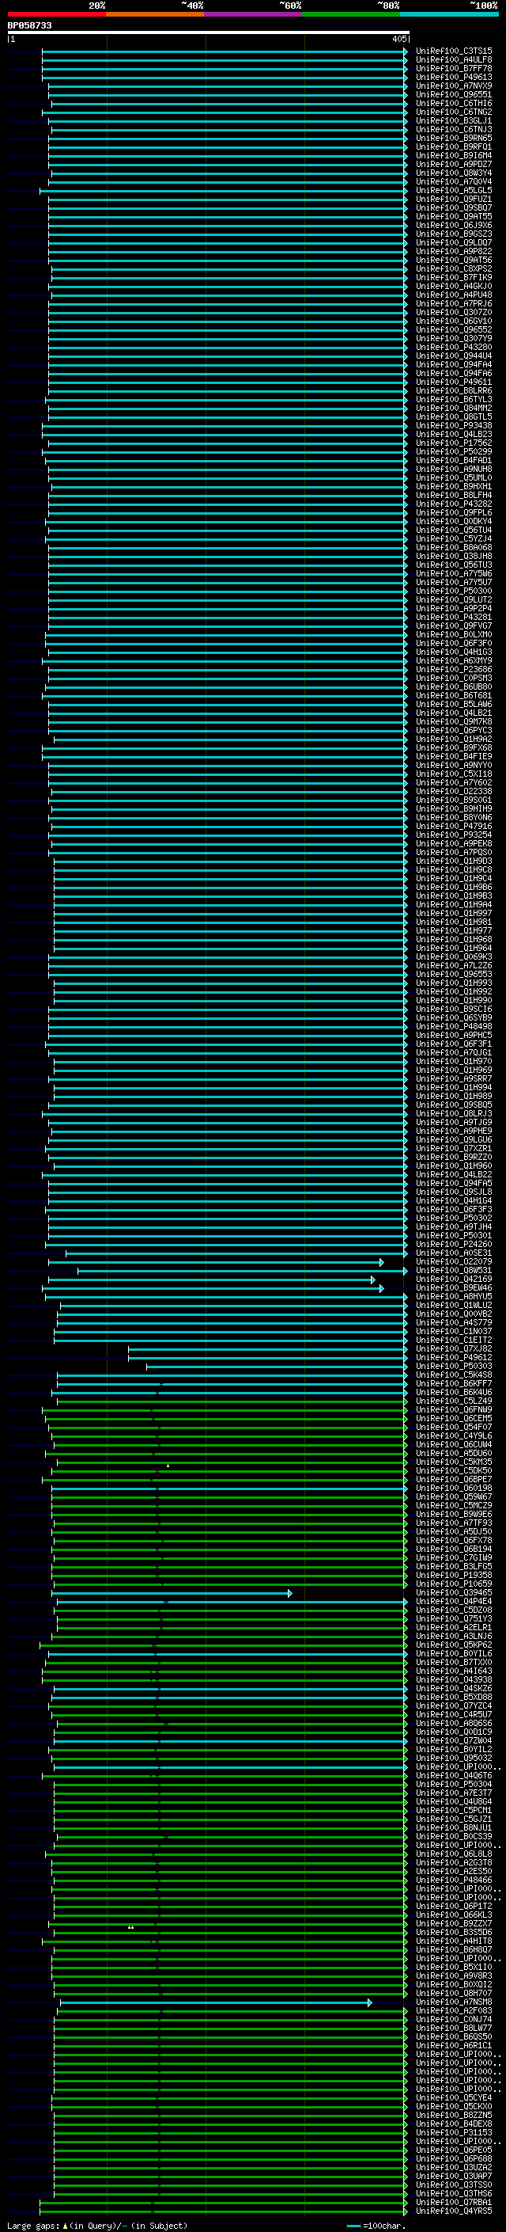Select the query ID BP058733
The image size is (506, 2232).
(x=29, y=26)
